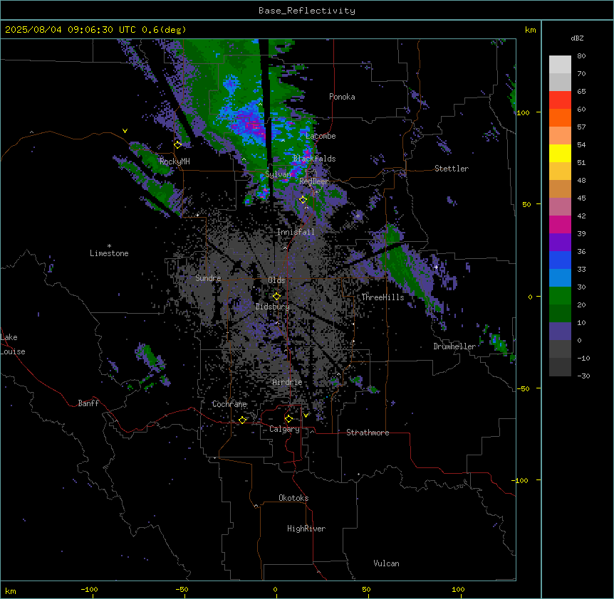Select the red 60-65 dBZ legend swatch
Image resolution: width=614 pixels, height=599 pixels.
(x=560, y=100)
